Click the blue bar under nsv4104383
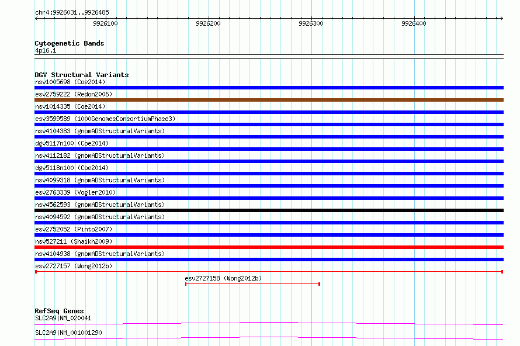The image size is (520, 346). point(269,137)
